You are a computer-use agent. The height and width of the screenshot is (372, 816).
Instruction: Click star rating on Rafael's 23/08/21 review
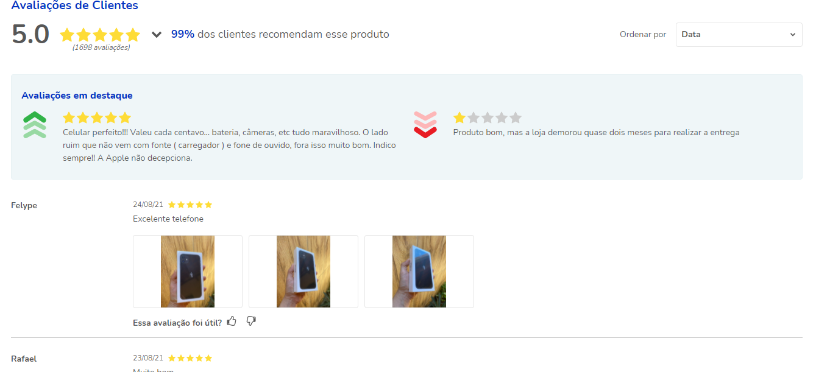[x=190, y=358]
